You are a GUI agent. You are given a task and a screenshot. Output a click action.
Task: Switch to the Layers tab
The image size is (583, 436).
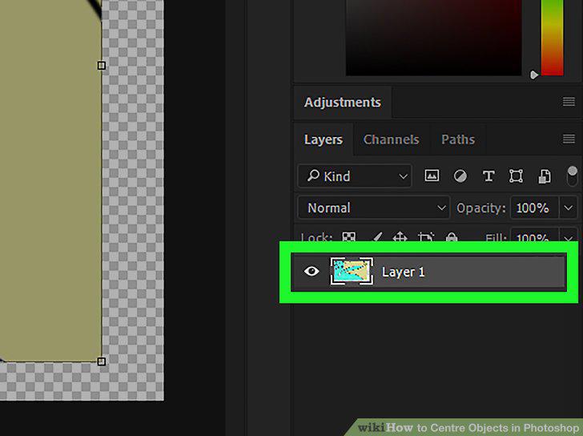[323, 139]
